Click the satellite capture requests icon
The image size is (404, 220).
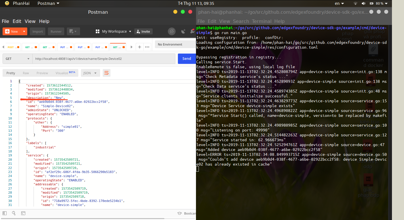[183, 32]
